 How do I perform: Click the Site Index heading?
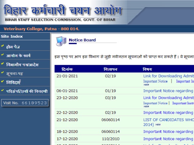(x=12, y=37)
